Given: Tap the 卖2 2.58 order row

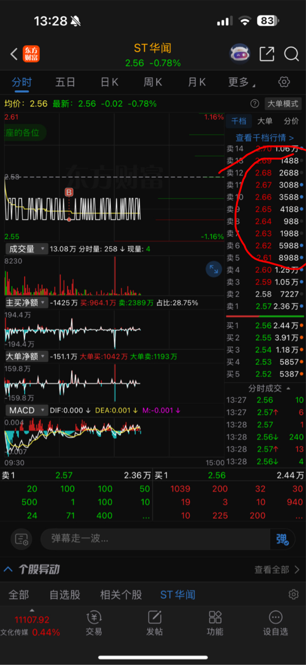Looking at the screenshot, I should [265, 294].
